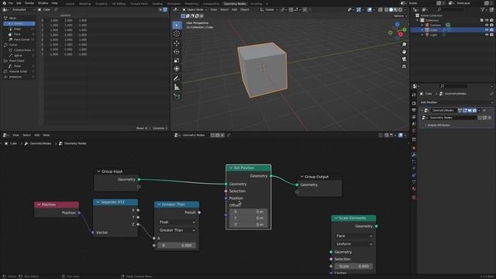
Task: Select Instances in spreadsheet sidebar
Action: coord(15,77)
